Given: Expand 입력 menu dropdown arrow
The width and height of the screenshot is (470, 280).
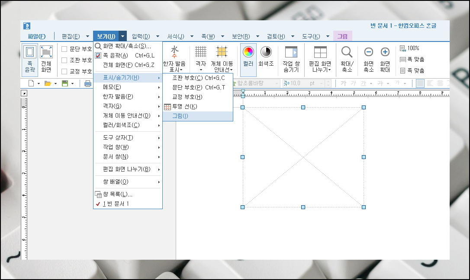Looking at the screenshot, I should pos(158,36).
